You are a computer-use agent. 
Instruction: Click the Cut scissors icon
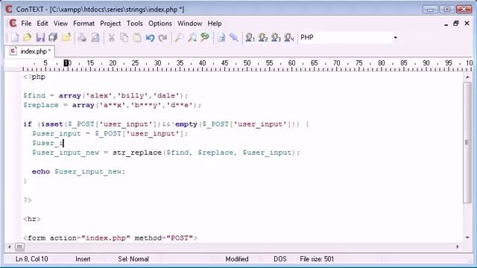point(111,37)
